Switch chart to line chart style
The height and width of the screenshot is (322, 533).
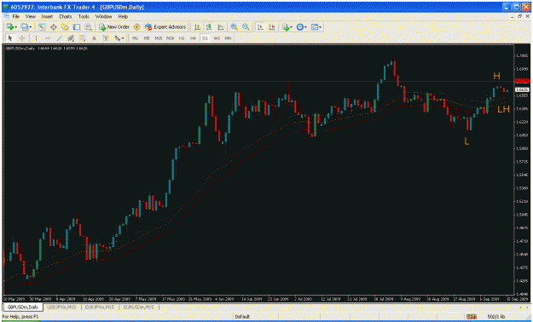tap(221, 27)
